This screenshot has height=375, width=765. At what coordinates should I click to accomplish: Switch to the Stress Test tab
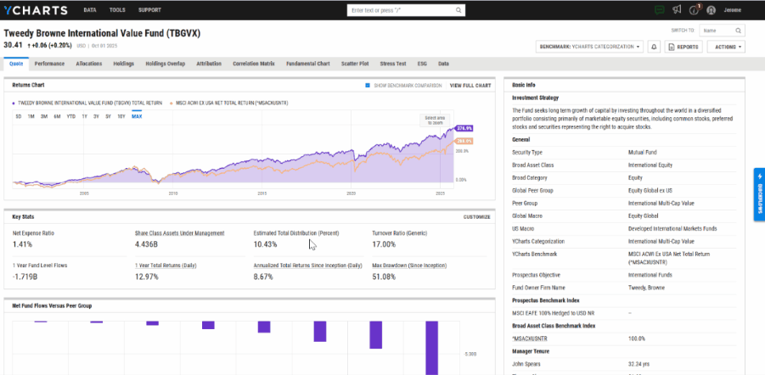(393, 64)
